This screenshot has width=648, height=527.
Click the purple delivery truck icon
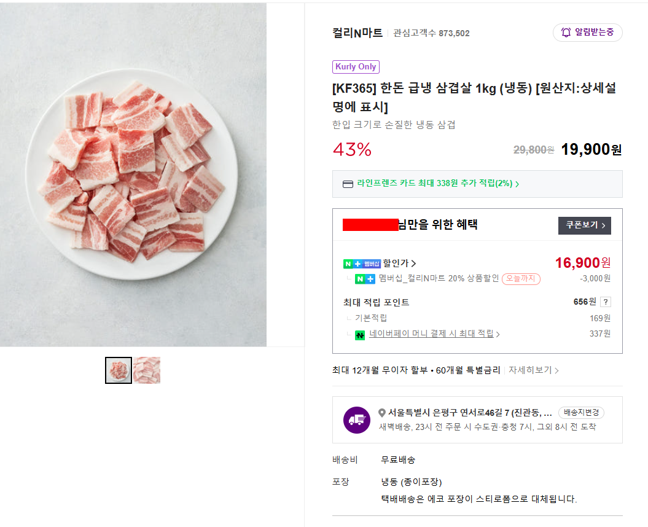pyautogui.click(x=356, y=420)
